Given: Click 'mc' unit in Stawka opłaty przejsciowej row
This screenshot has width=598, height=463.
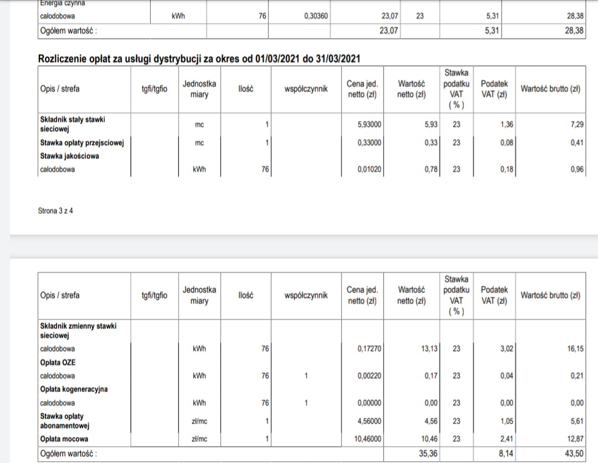Looking at the screenshot, I should point(199,143).
